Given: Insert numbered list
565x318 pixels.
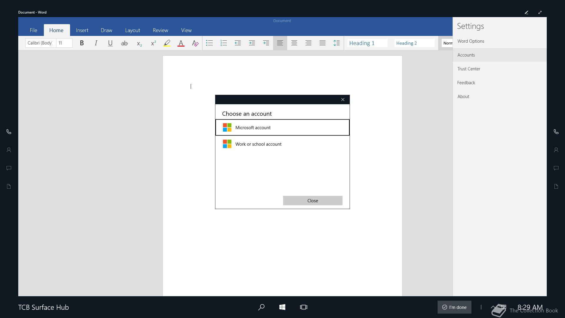Looking at the screenshot, I should 223,43.
